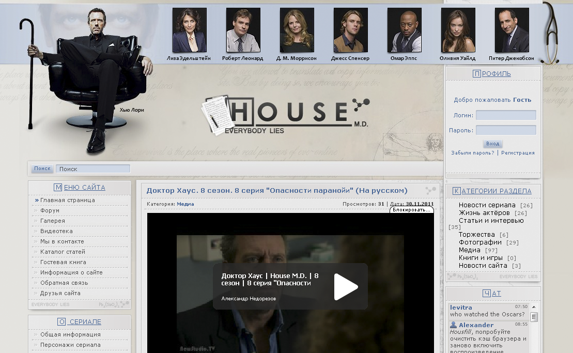Open the article title Доктор Хаус 8 сезон
The image size is (573, 353).
pyautogui.click(x=277, y=190)
